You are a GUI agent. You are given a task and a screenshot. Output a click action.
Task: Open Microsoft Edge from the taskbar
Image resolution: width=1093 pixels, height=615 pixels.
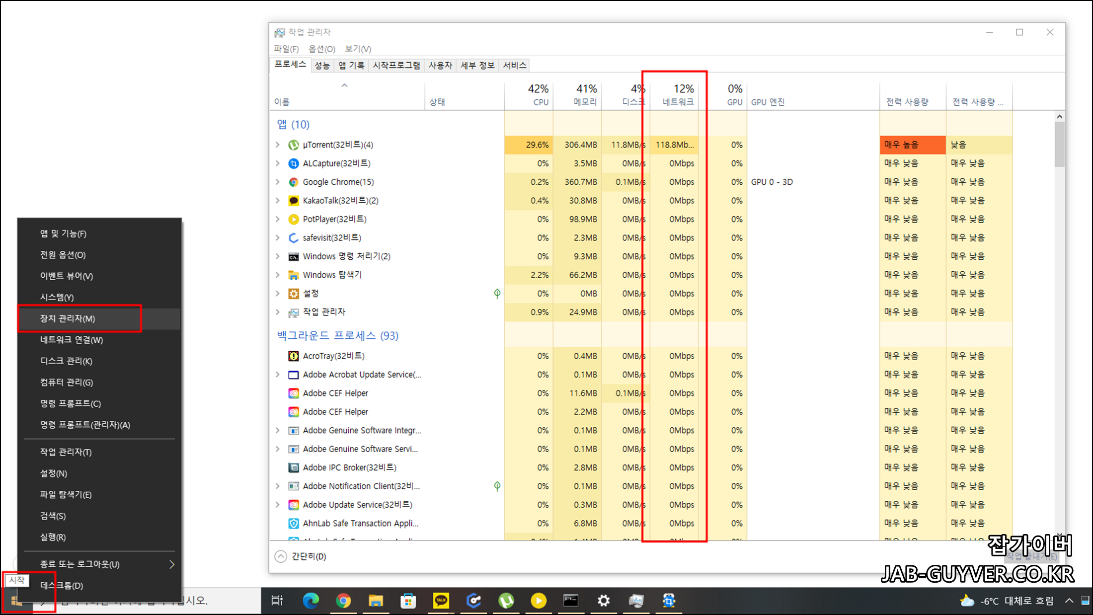(x=311, y=601)
